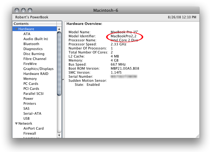Open the Power information entry
The height and width of the screenshot is (152, 210).
click(28, 99)
